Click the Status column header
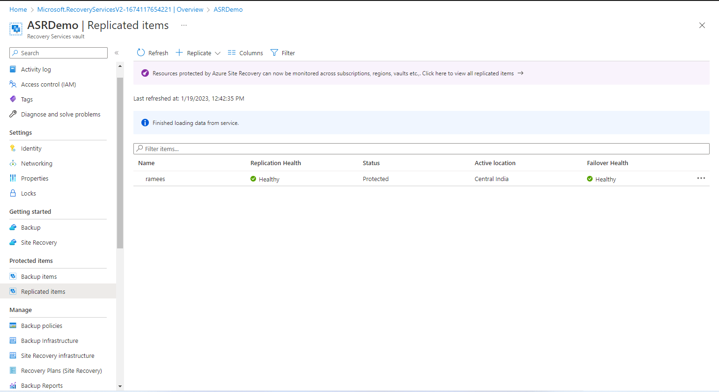Image resolution: width=719 pixels, height=392 pixels. (x=371, y=163)
